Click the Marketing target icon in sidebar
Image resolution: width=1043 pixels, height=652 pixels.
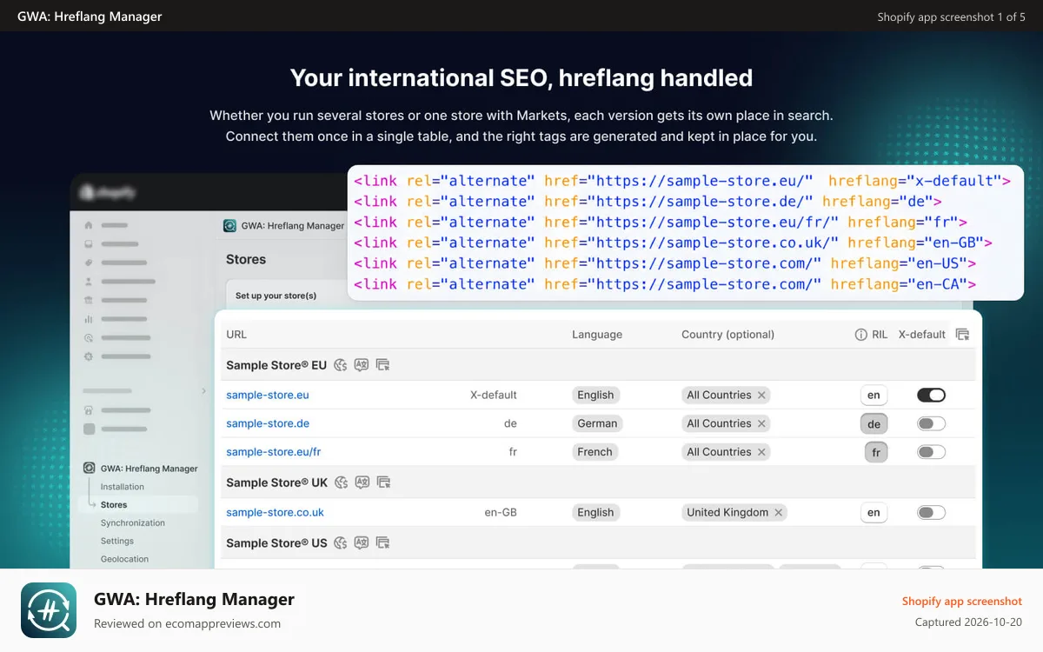(89, 338)
